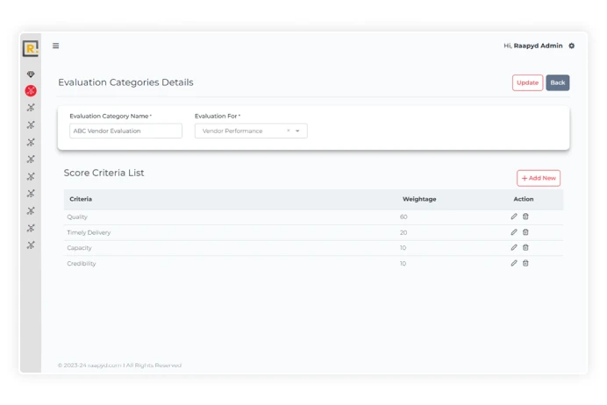This screenshot has height=405, width=607.
Task: Select the red highlighted sidebar icon
Action: pos(31,91)
